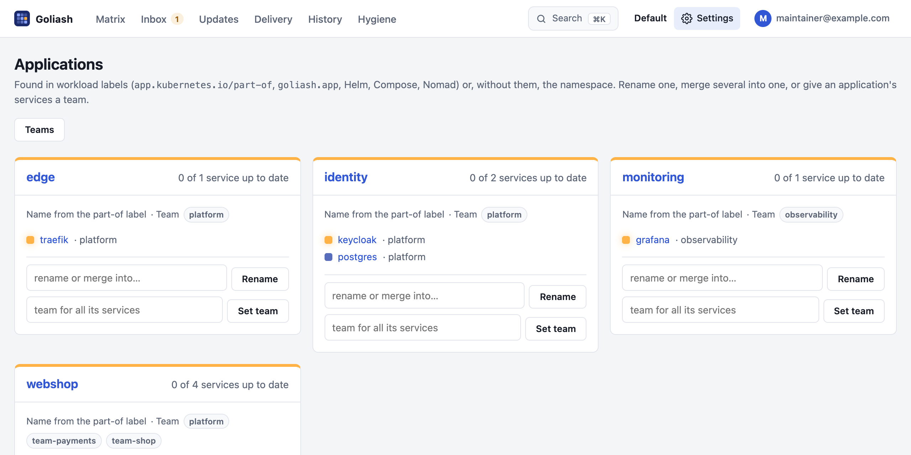Focus the edge team field

(125, 310)
